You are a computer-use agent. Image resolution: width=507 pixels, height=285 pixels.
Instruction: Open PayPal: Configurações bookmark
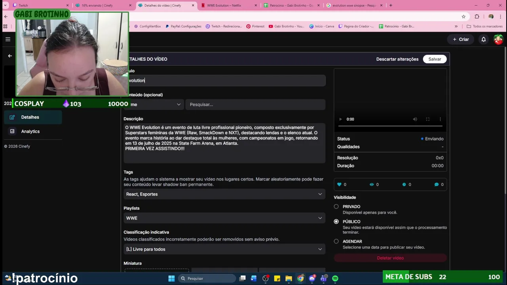[183, 27]
